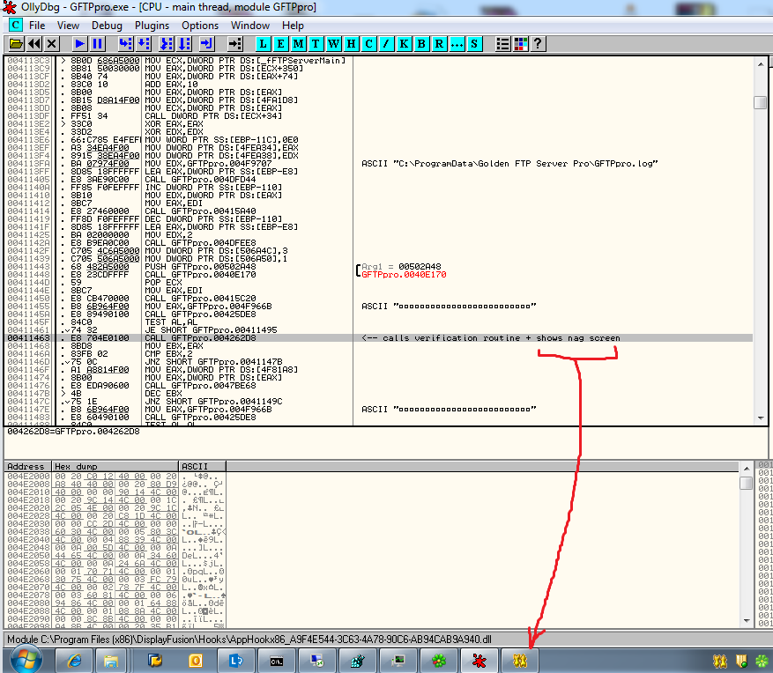
Task: Restart the debugged program via rewind icon
Action: click(x=34, y=44)
